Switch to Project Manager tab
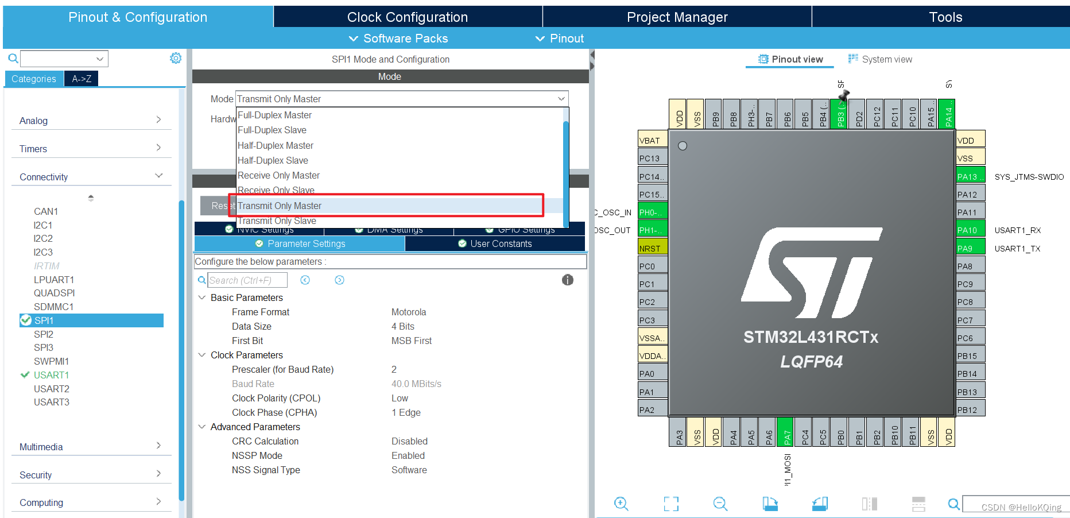Image resolution: width=1070 pixels, height=518 pixels. [677, 17]
